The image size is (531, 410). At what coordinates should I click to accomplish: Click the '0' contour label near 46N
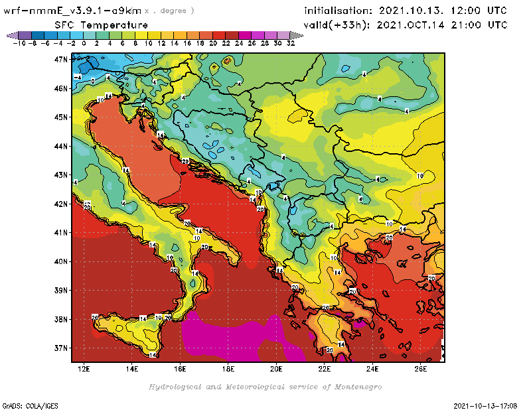[x=93, y=81]
